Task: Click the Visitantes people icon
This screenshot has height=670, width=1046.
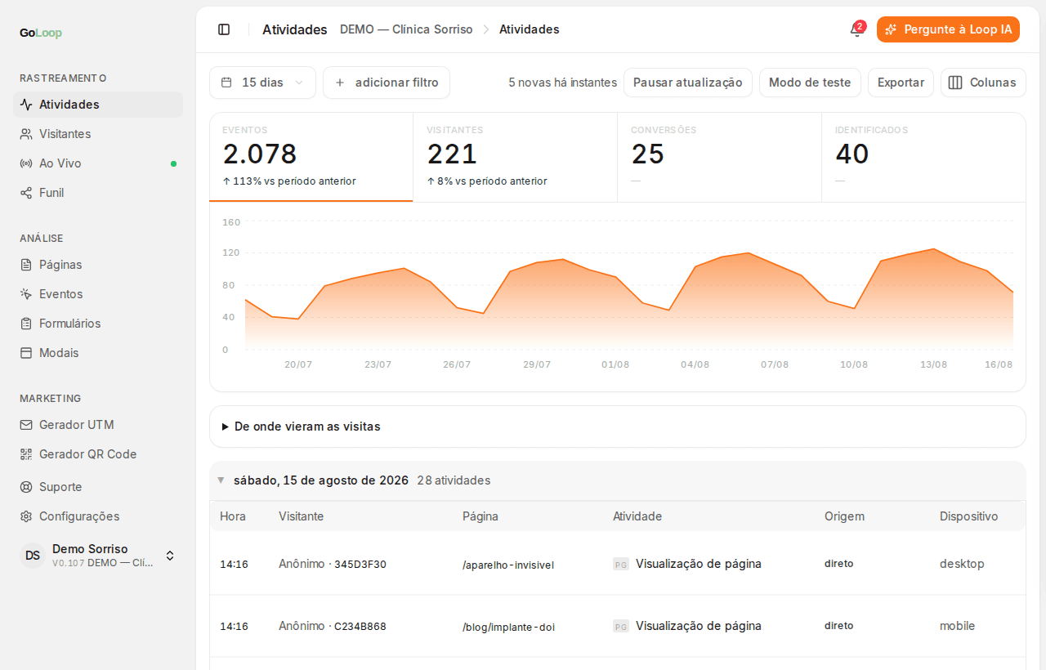Action: [26, 134]
